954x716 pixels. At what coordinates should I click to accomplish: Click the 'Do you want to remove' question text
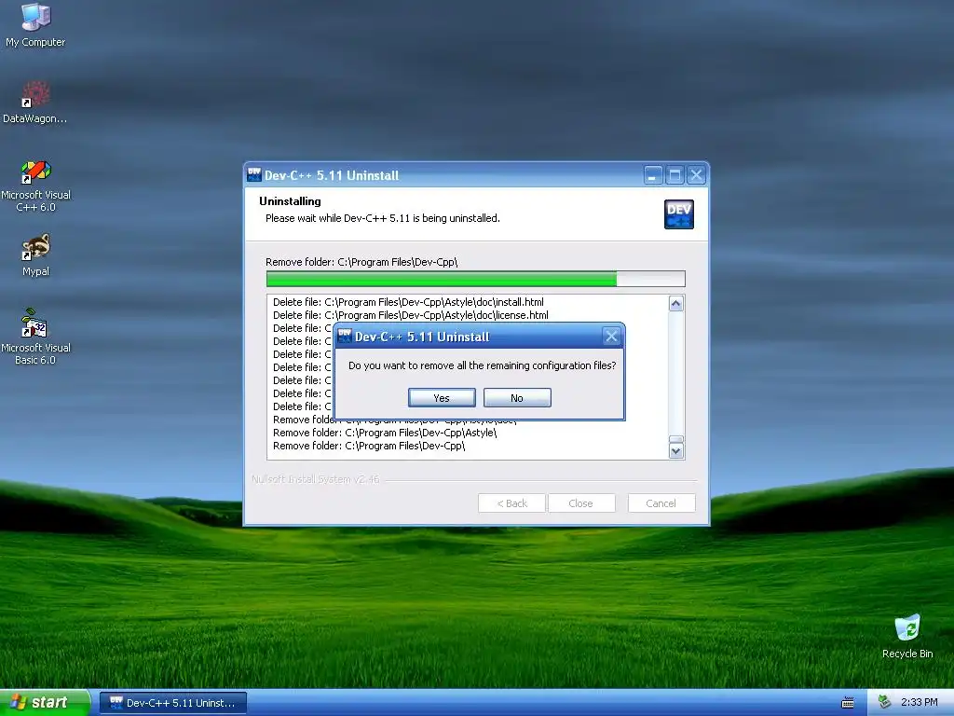pyautogui.click(x=482, y=365)
